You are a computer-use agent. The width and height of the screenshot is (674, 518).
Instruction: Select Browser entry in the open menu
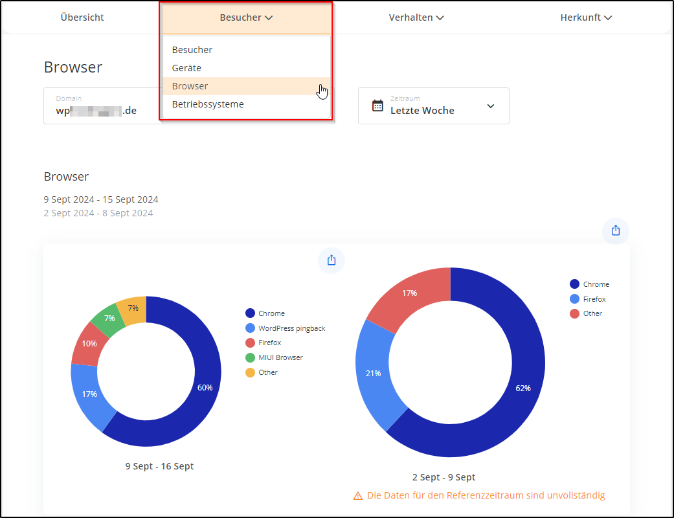pos(190,86)
